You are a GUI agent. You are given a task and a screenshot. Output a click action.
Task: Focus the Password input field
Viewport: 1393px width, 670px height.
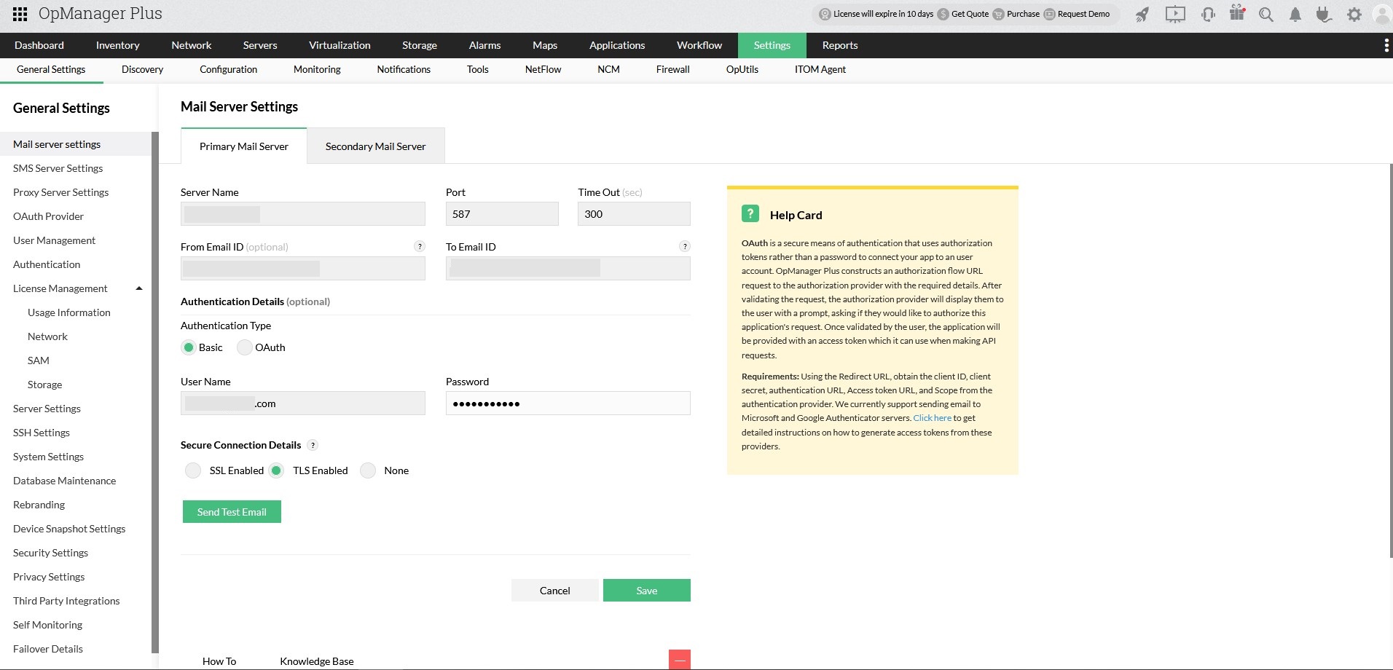pos(568,403)
